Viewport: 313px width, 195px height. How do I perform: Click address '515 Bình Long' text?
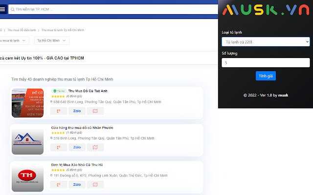104,138
